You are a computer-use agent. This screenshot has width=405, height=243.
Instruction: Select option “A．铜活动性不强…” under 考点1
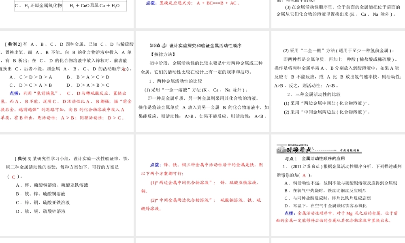click(341, 183)
